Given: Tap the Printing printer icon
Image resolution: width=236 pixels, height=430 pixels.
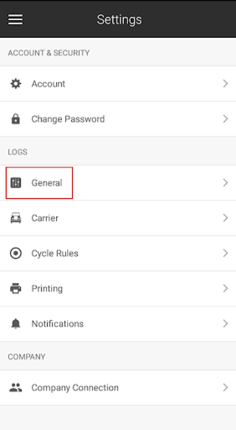Looking at the screenshot, I should click(x=15, y=289).
